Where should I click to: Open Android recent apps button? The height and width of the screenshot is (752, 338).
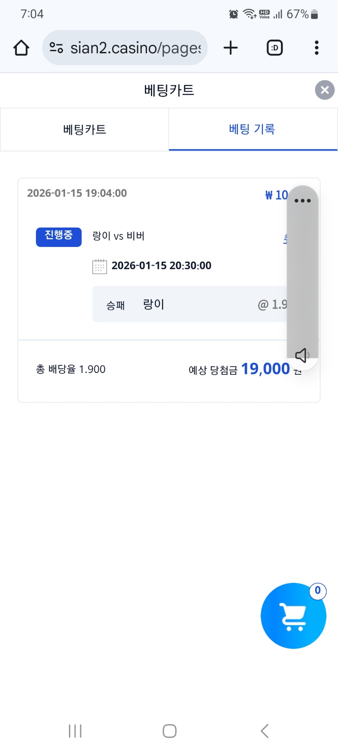tap(75, 731)
